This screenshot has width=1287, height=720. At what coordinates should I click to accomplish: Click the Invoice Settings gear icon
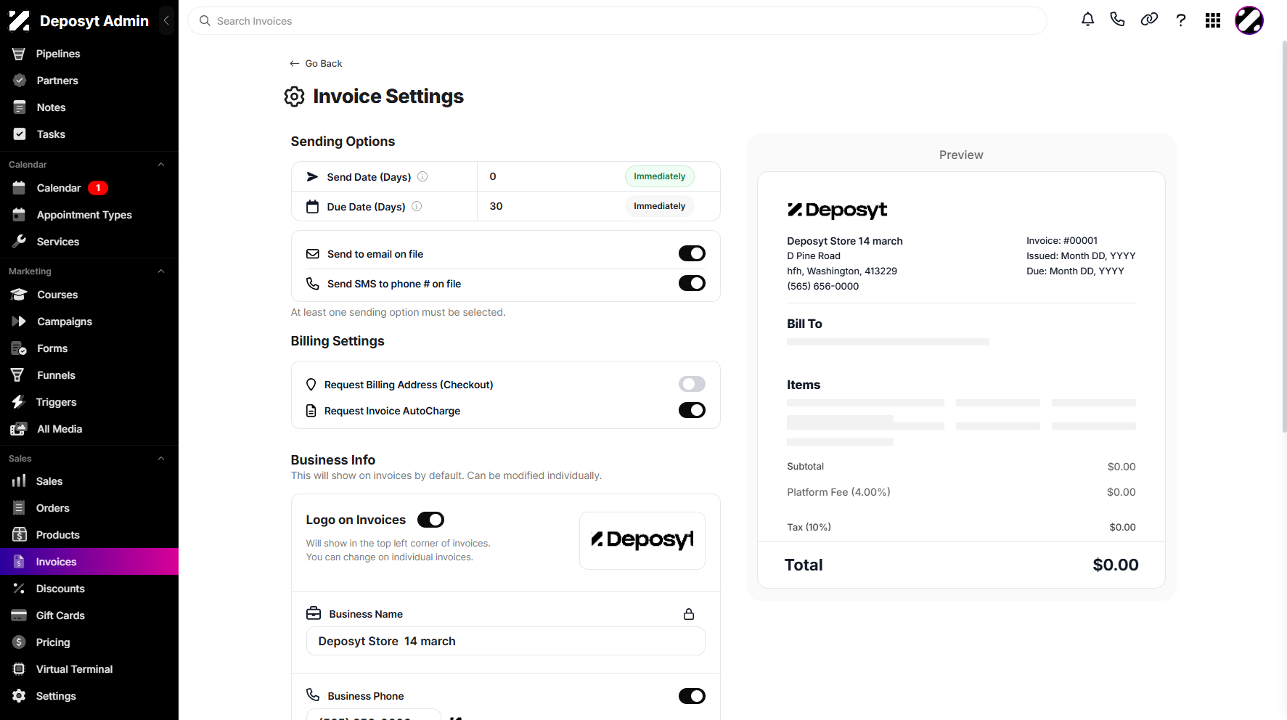point(294,97)
